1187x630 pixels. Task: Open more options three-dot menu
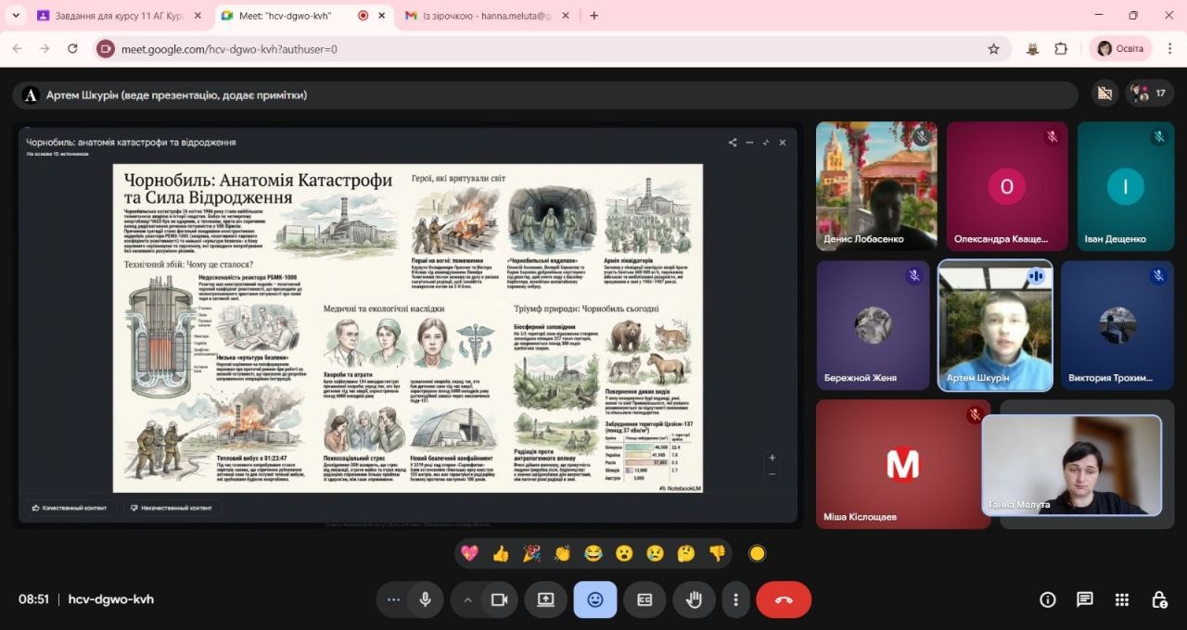point(735,599)
